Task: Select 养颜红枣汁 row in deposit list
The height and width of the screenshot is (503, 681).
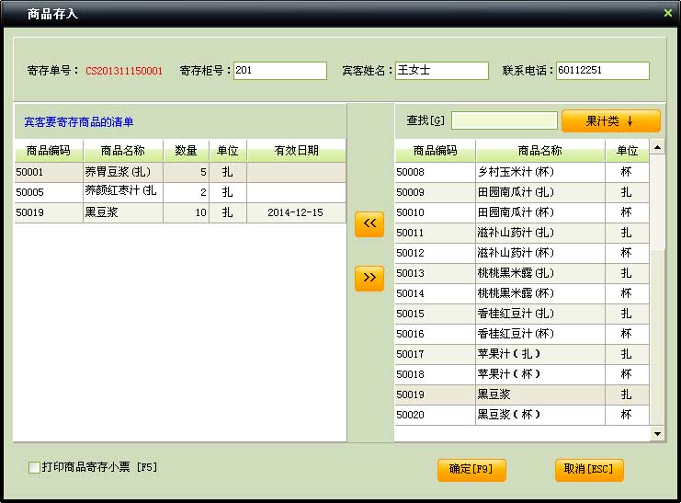Action: [121, 192]
